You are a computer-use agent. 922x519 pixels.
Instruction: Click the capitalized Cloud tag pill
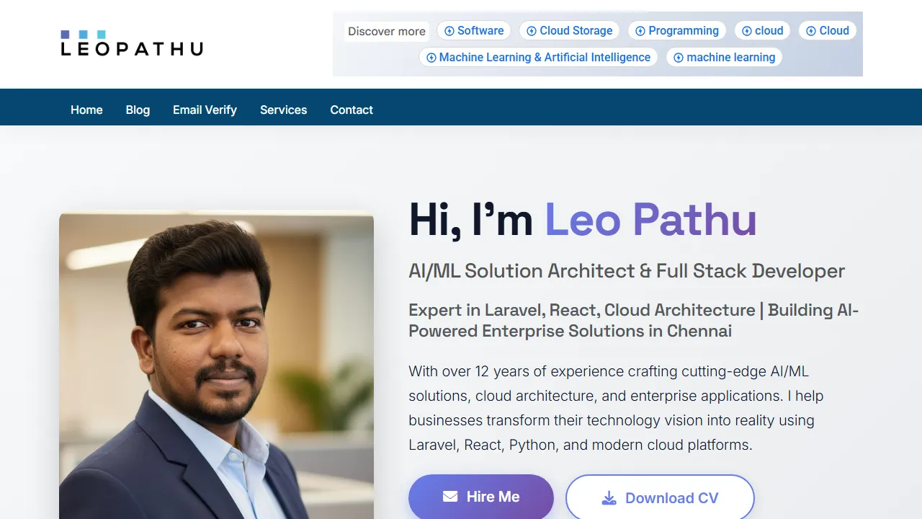click(827, 30)
